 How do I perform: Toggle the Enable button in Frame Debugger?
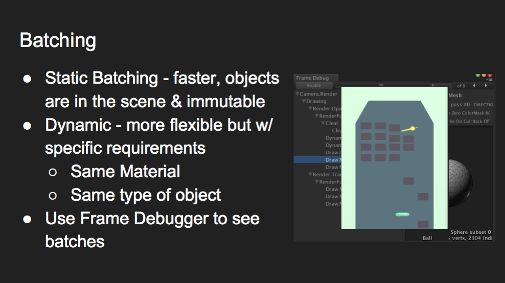314,86
